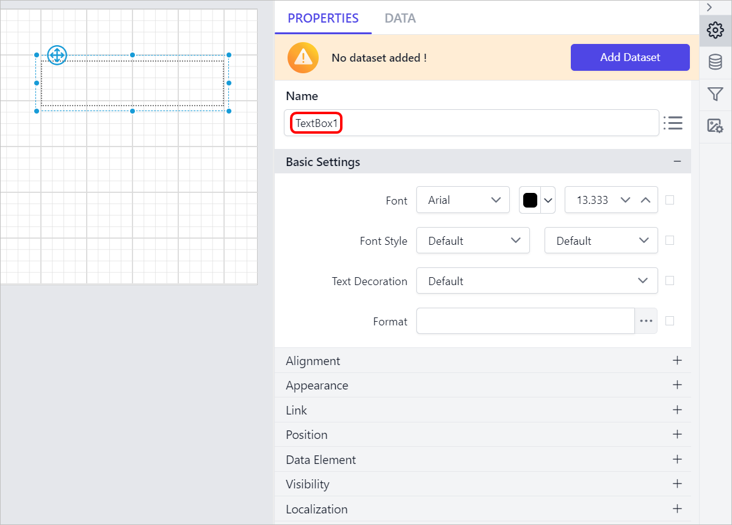Viewport: 732px width, 525px height.
Task: Click the 13.333 font size field
Action: pos(592,200)
